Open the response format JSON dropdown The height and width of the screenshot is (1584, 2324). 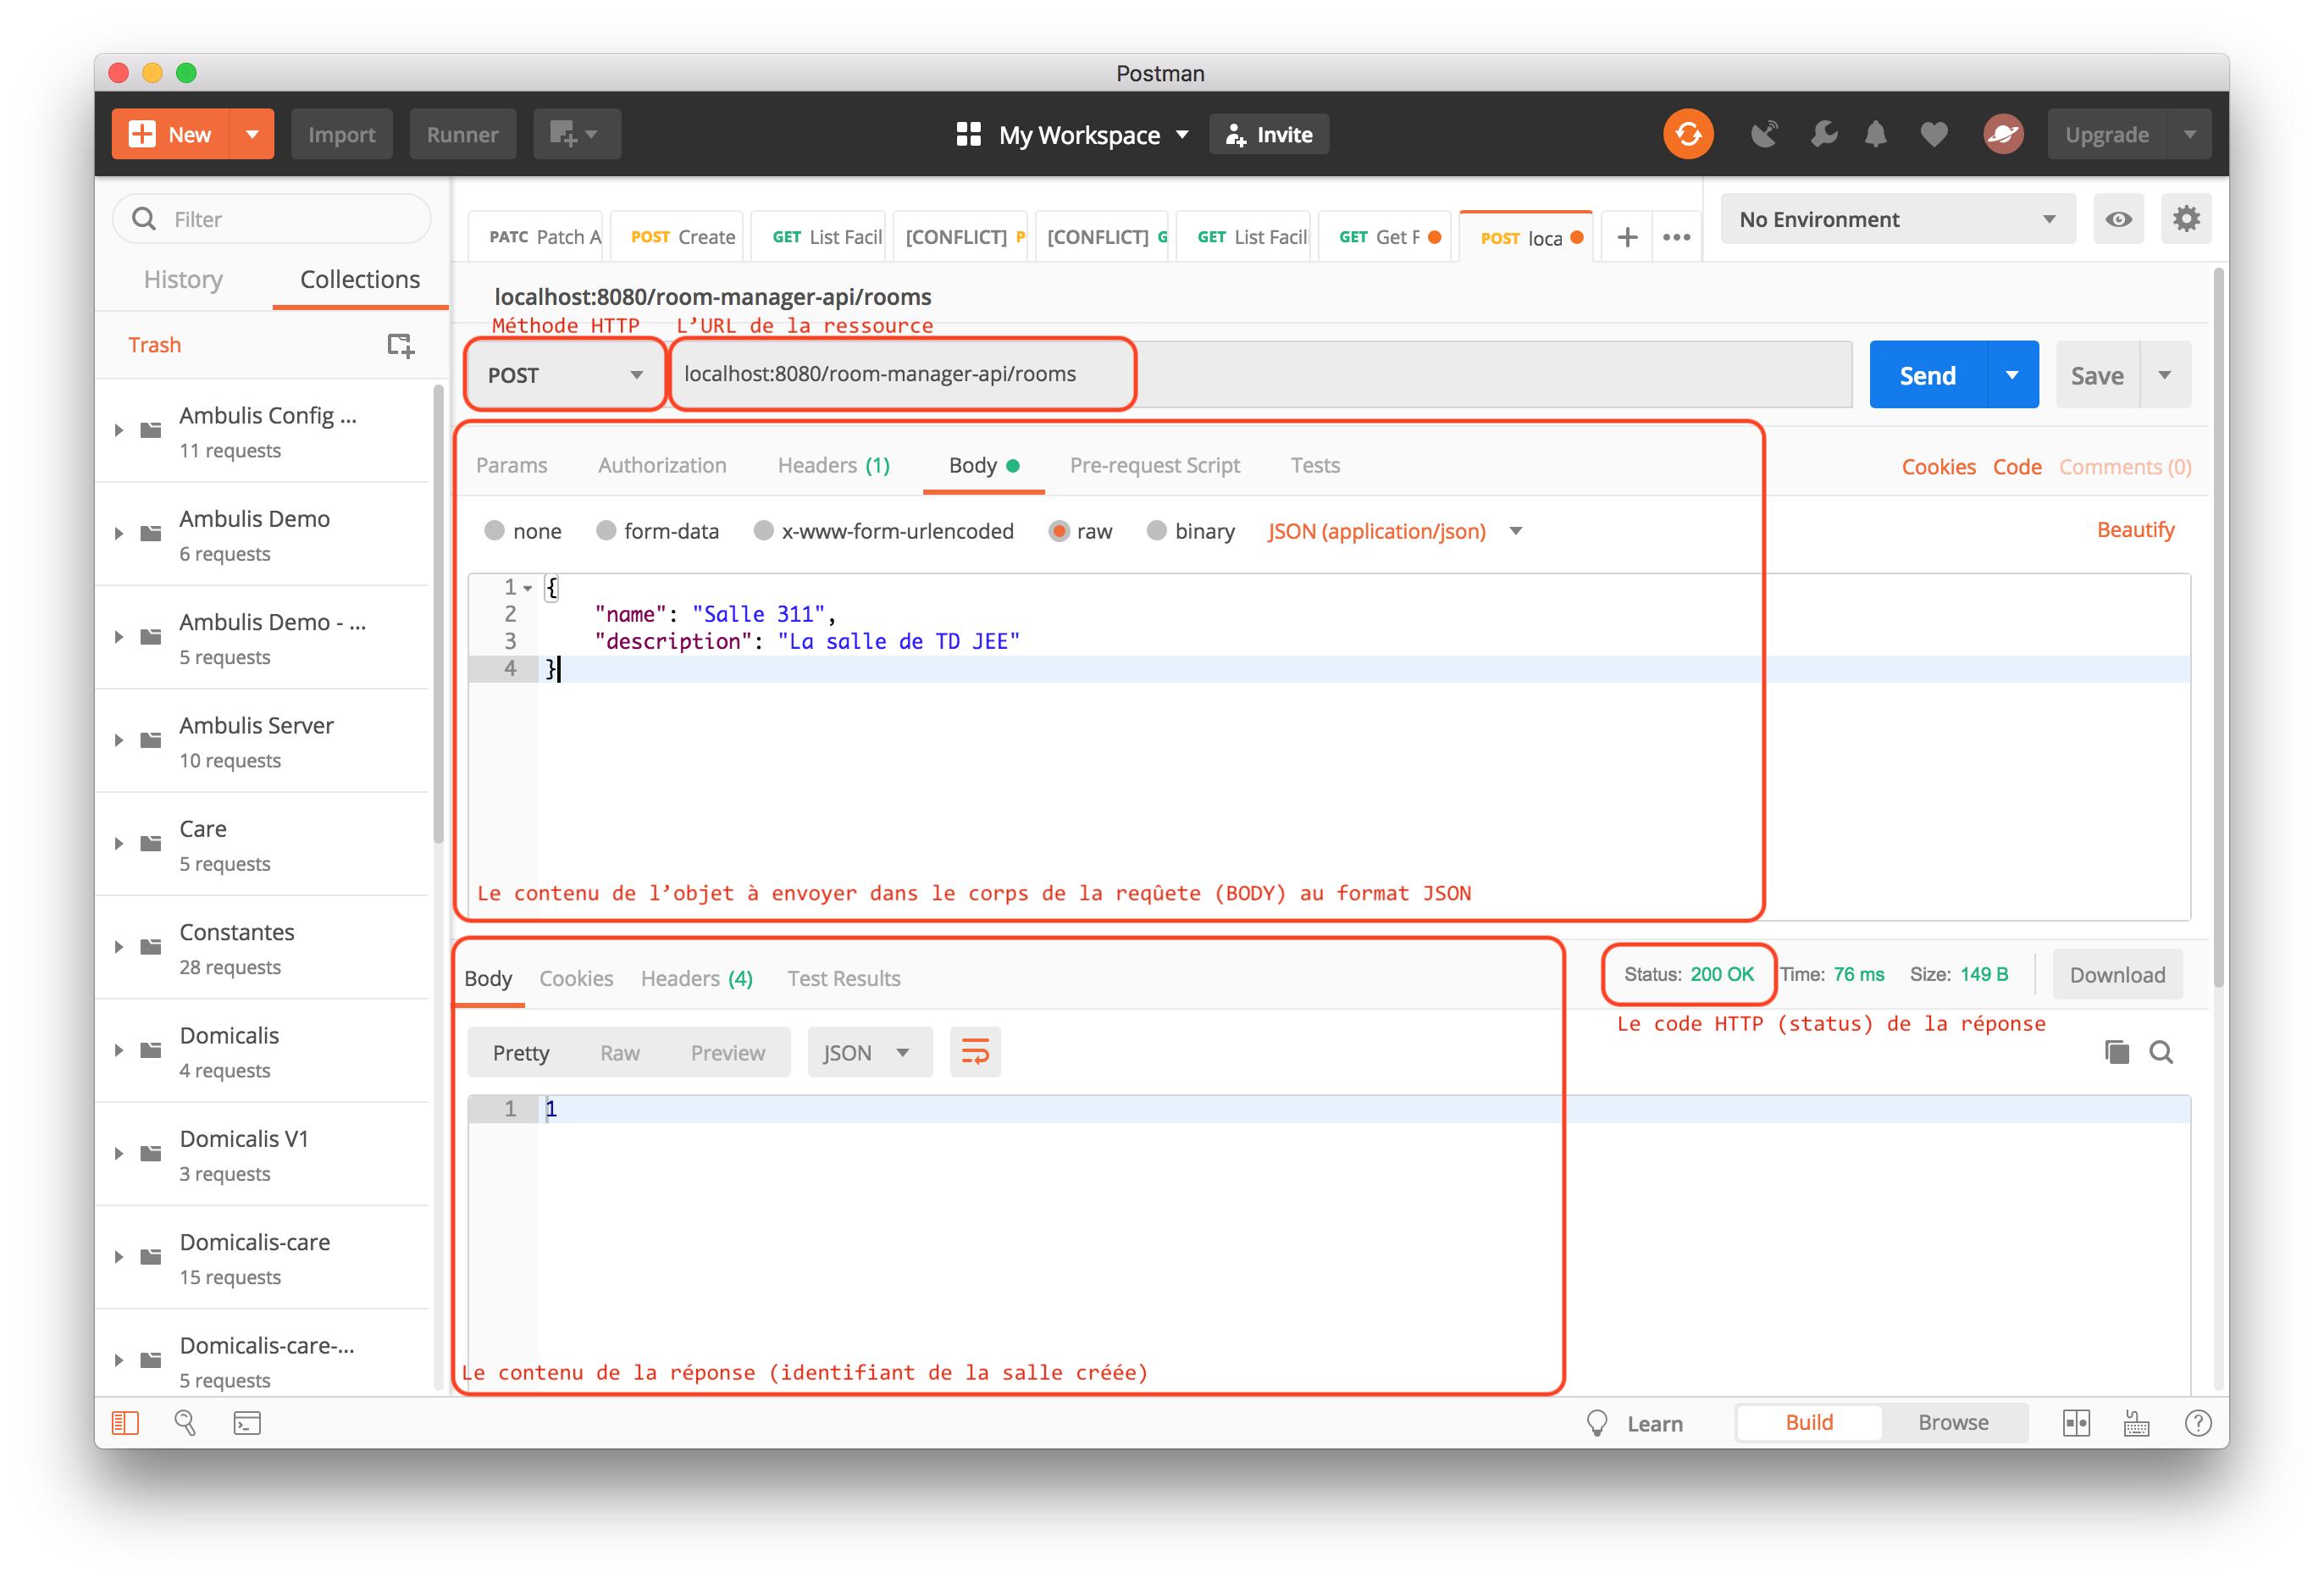869,1052
